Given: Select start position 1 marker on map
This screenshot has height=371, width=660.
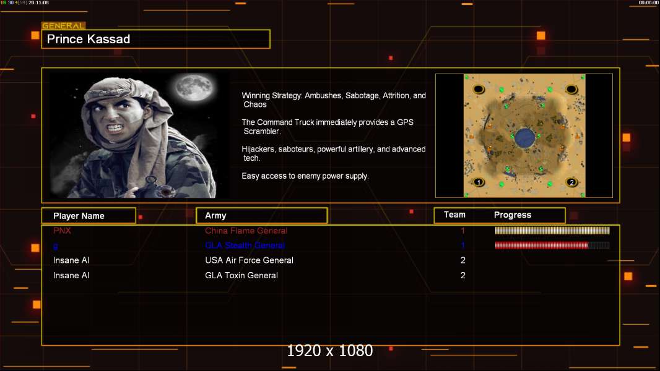Looking at the screenshot, I should [479, 182].
